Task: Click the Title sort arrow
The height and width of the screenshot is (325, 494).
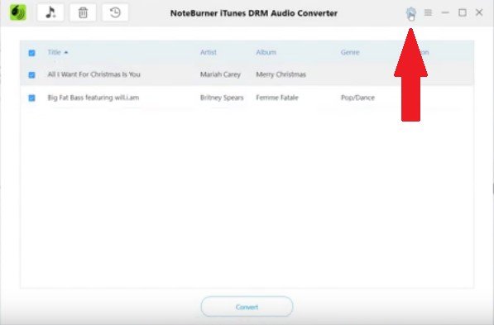Action: coord(66,52)
